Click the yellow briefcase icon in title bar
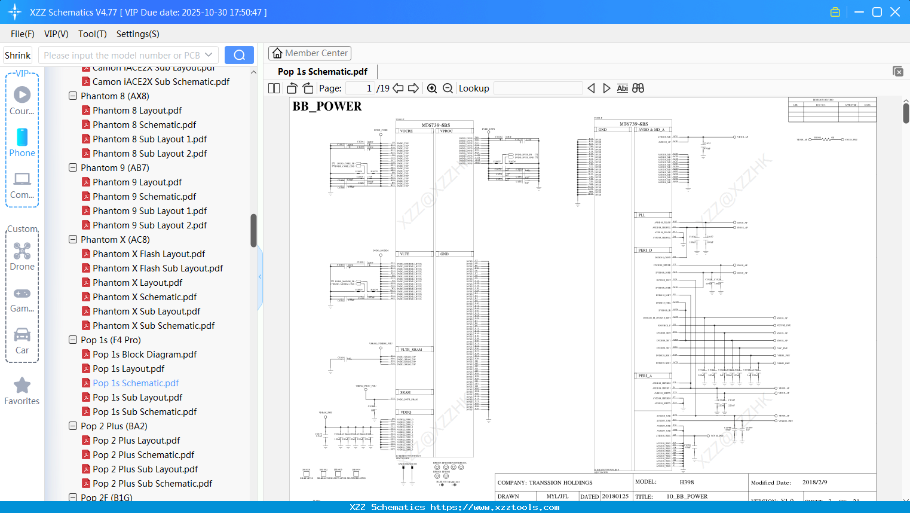 tap(835, 11)
